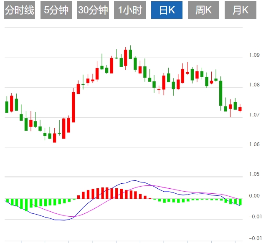Switch to the 分时线 chart tab
Screen dimensions: 266x243
tap(19, 10)
